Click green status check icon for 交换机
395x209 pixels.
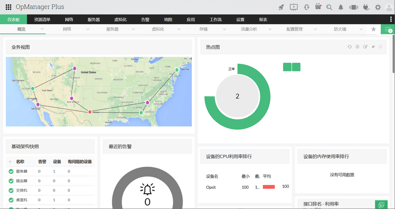coord(11,191)
